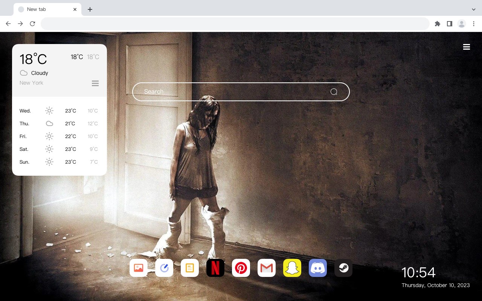Click the 10:54 clock display
The width and height of the screenshot is (482, 301).
pos(418,272)
